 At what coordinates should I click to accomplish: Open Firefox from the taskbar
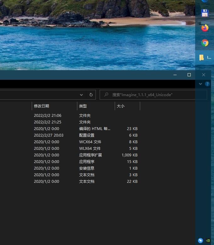click(x=205, y=28)
